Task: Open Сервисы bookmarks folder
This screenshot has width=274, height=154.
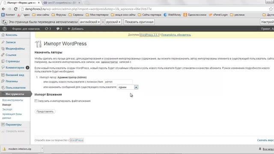Action: pos(76,15)
